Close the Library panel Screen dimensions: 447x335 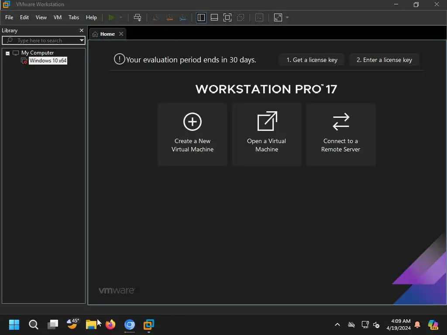[82, 30]
